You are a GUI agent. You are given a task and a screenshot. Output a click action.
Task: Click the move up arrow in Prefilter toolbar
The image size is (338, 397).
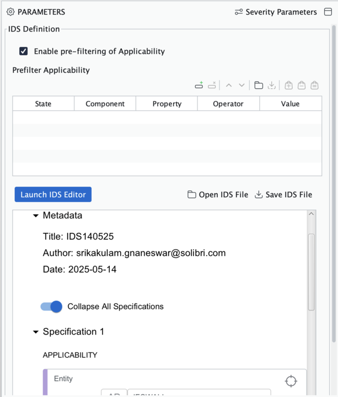[x=228, y=86]
